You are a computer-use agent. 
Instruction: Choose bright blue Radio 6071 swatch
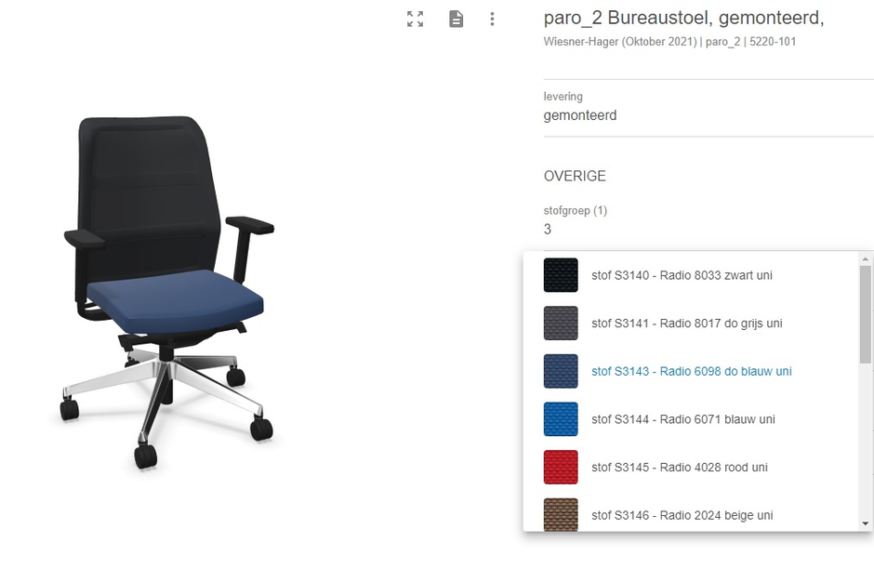point(561,418)
